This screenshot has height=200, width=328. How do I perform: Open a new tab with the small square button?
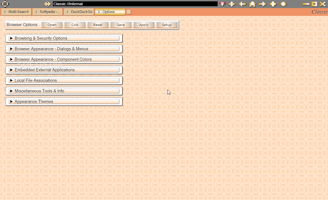click(129, 12)
